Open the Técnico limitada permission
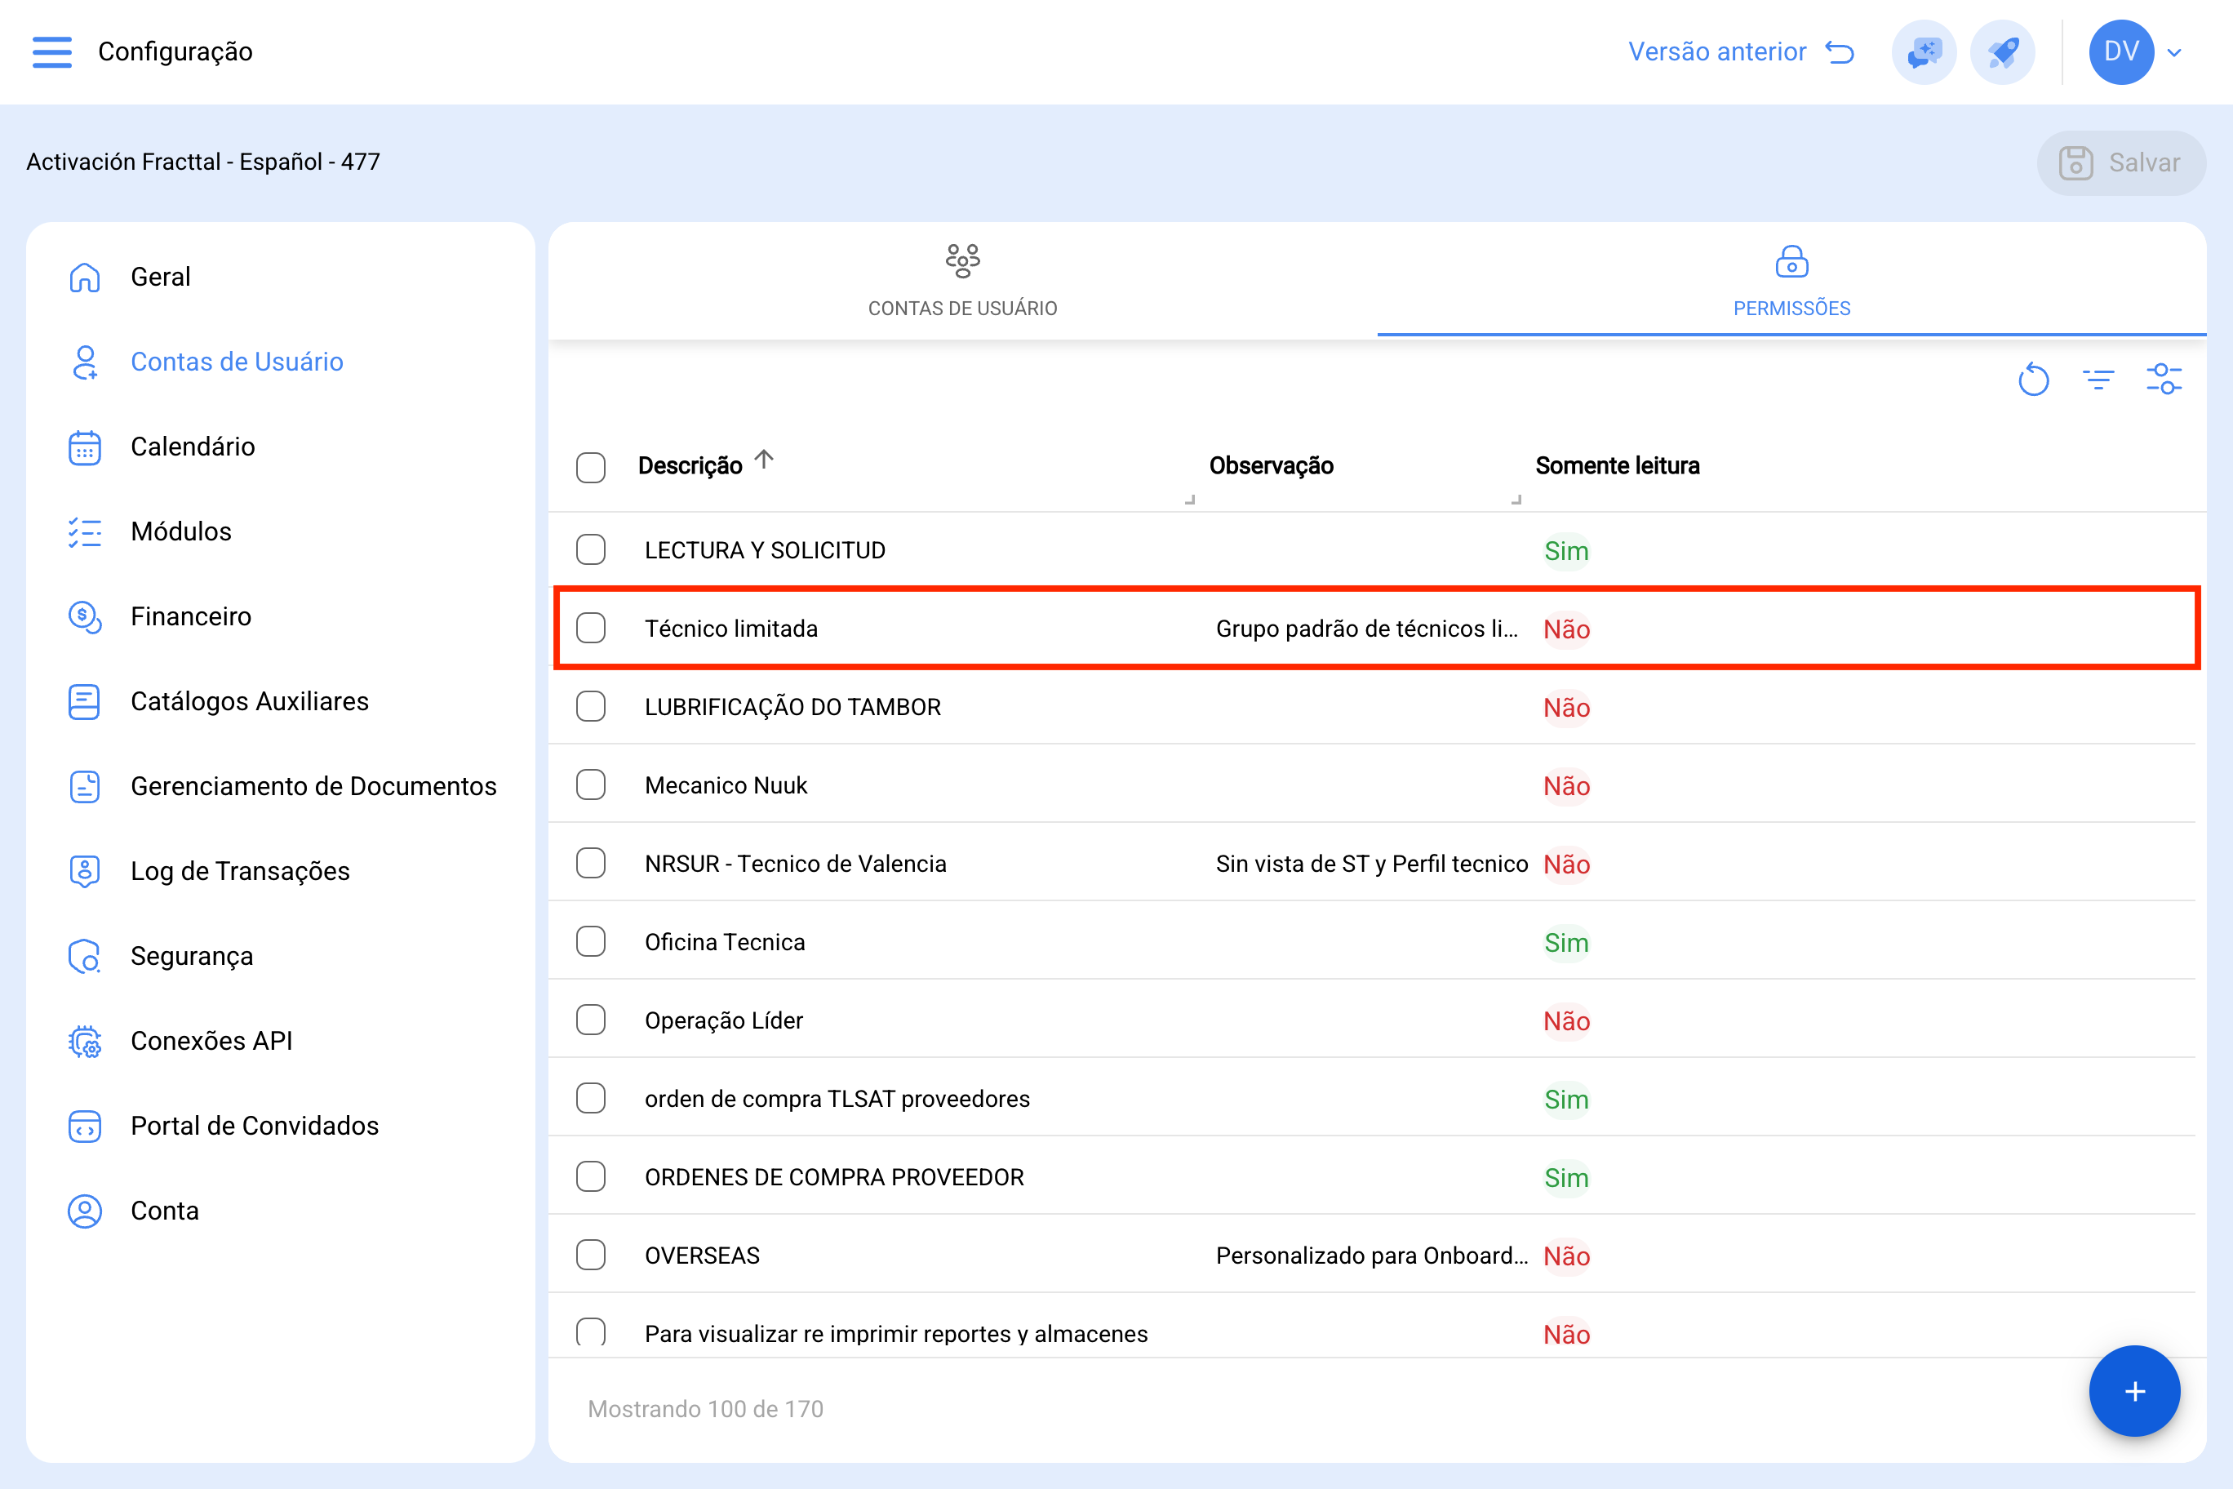This screenshot has width=2233, height=1489. [731, 629]
